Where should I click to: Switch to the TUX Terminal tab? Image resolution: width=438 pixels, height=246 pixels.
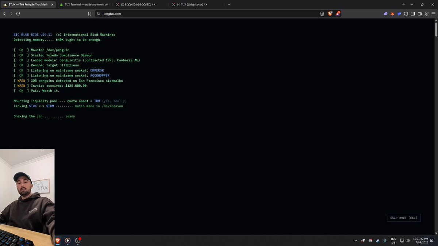[x=85, y=4]
